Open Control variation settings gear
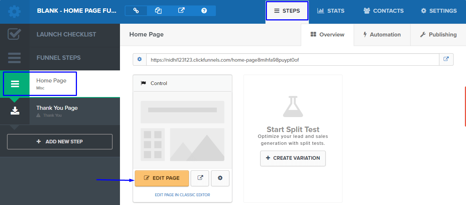This screenshot has height=205, width=466. [220, 178]
